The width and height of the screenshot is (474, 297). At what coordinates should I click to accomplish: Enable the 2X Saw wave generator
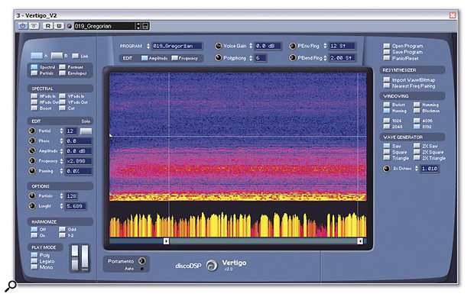(x=417, y=146)
